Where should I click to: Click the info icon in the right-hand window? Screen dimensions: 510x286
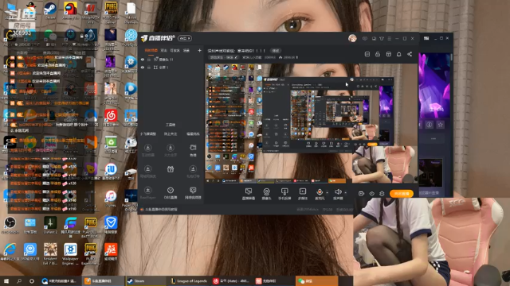pyautogui.click(x=430, y=125)
